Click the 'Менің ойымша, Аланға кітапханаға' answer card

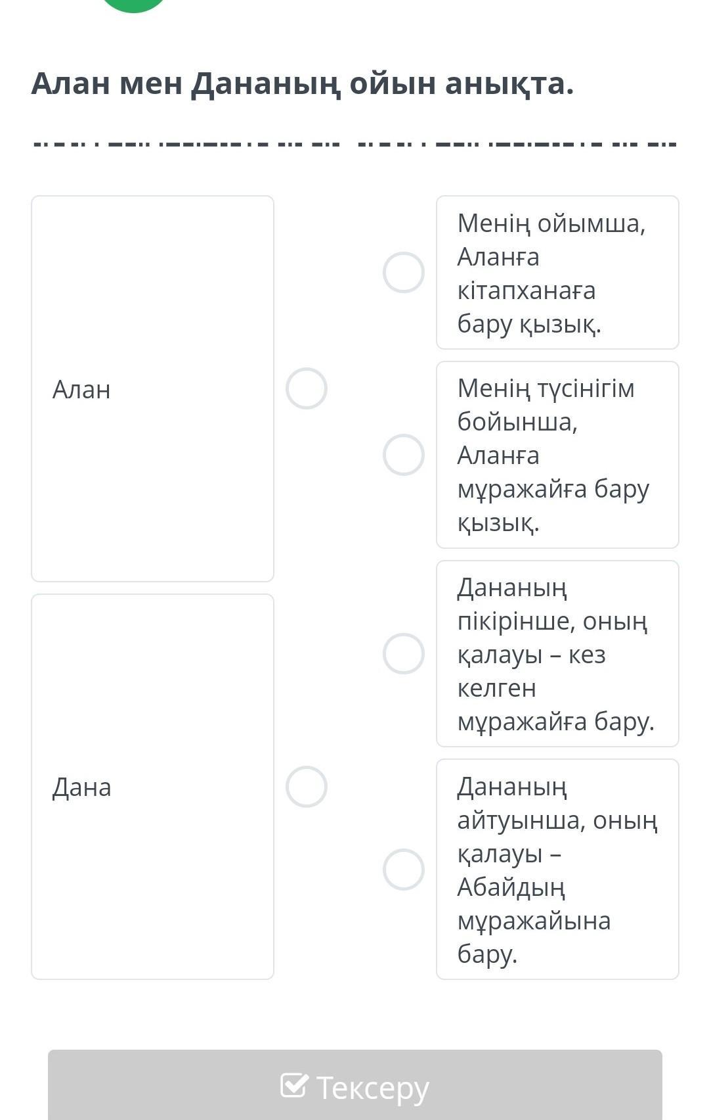point(557,272)
